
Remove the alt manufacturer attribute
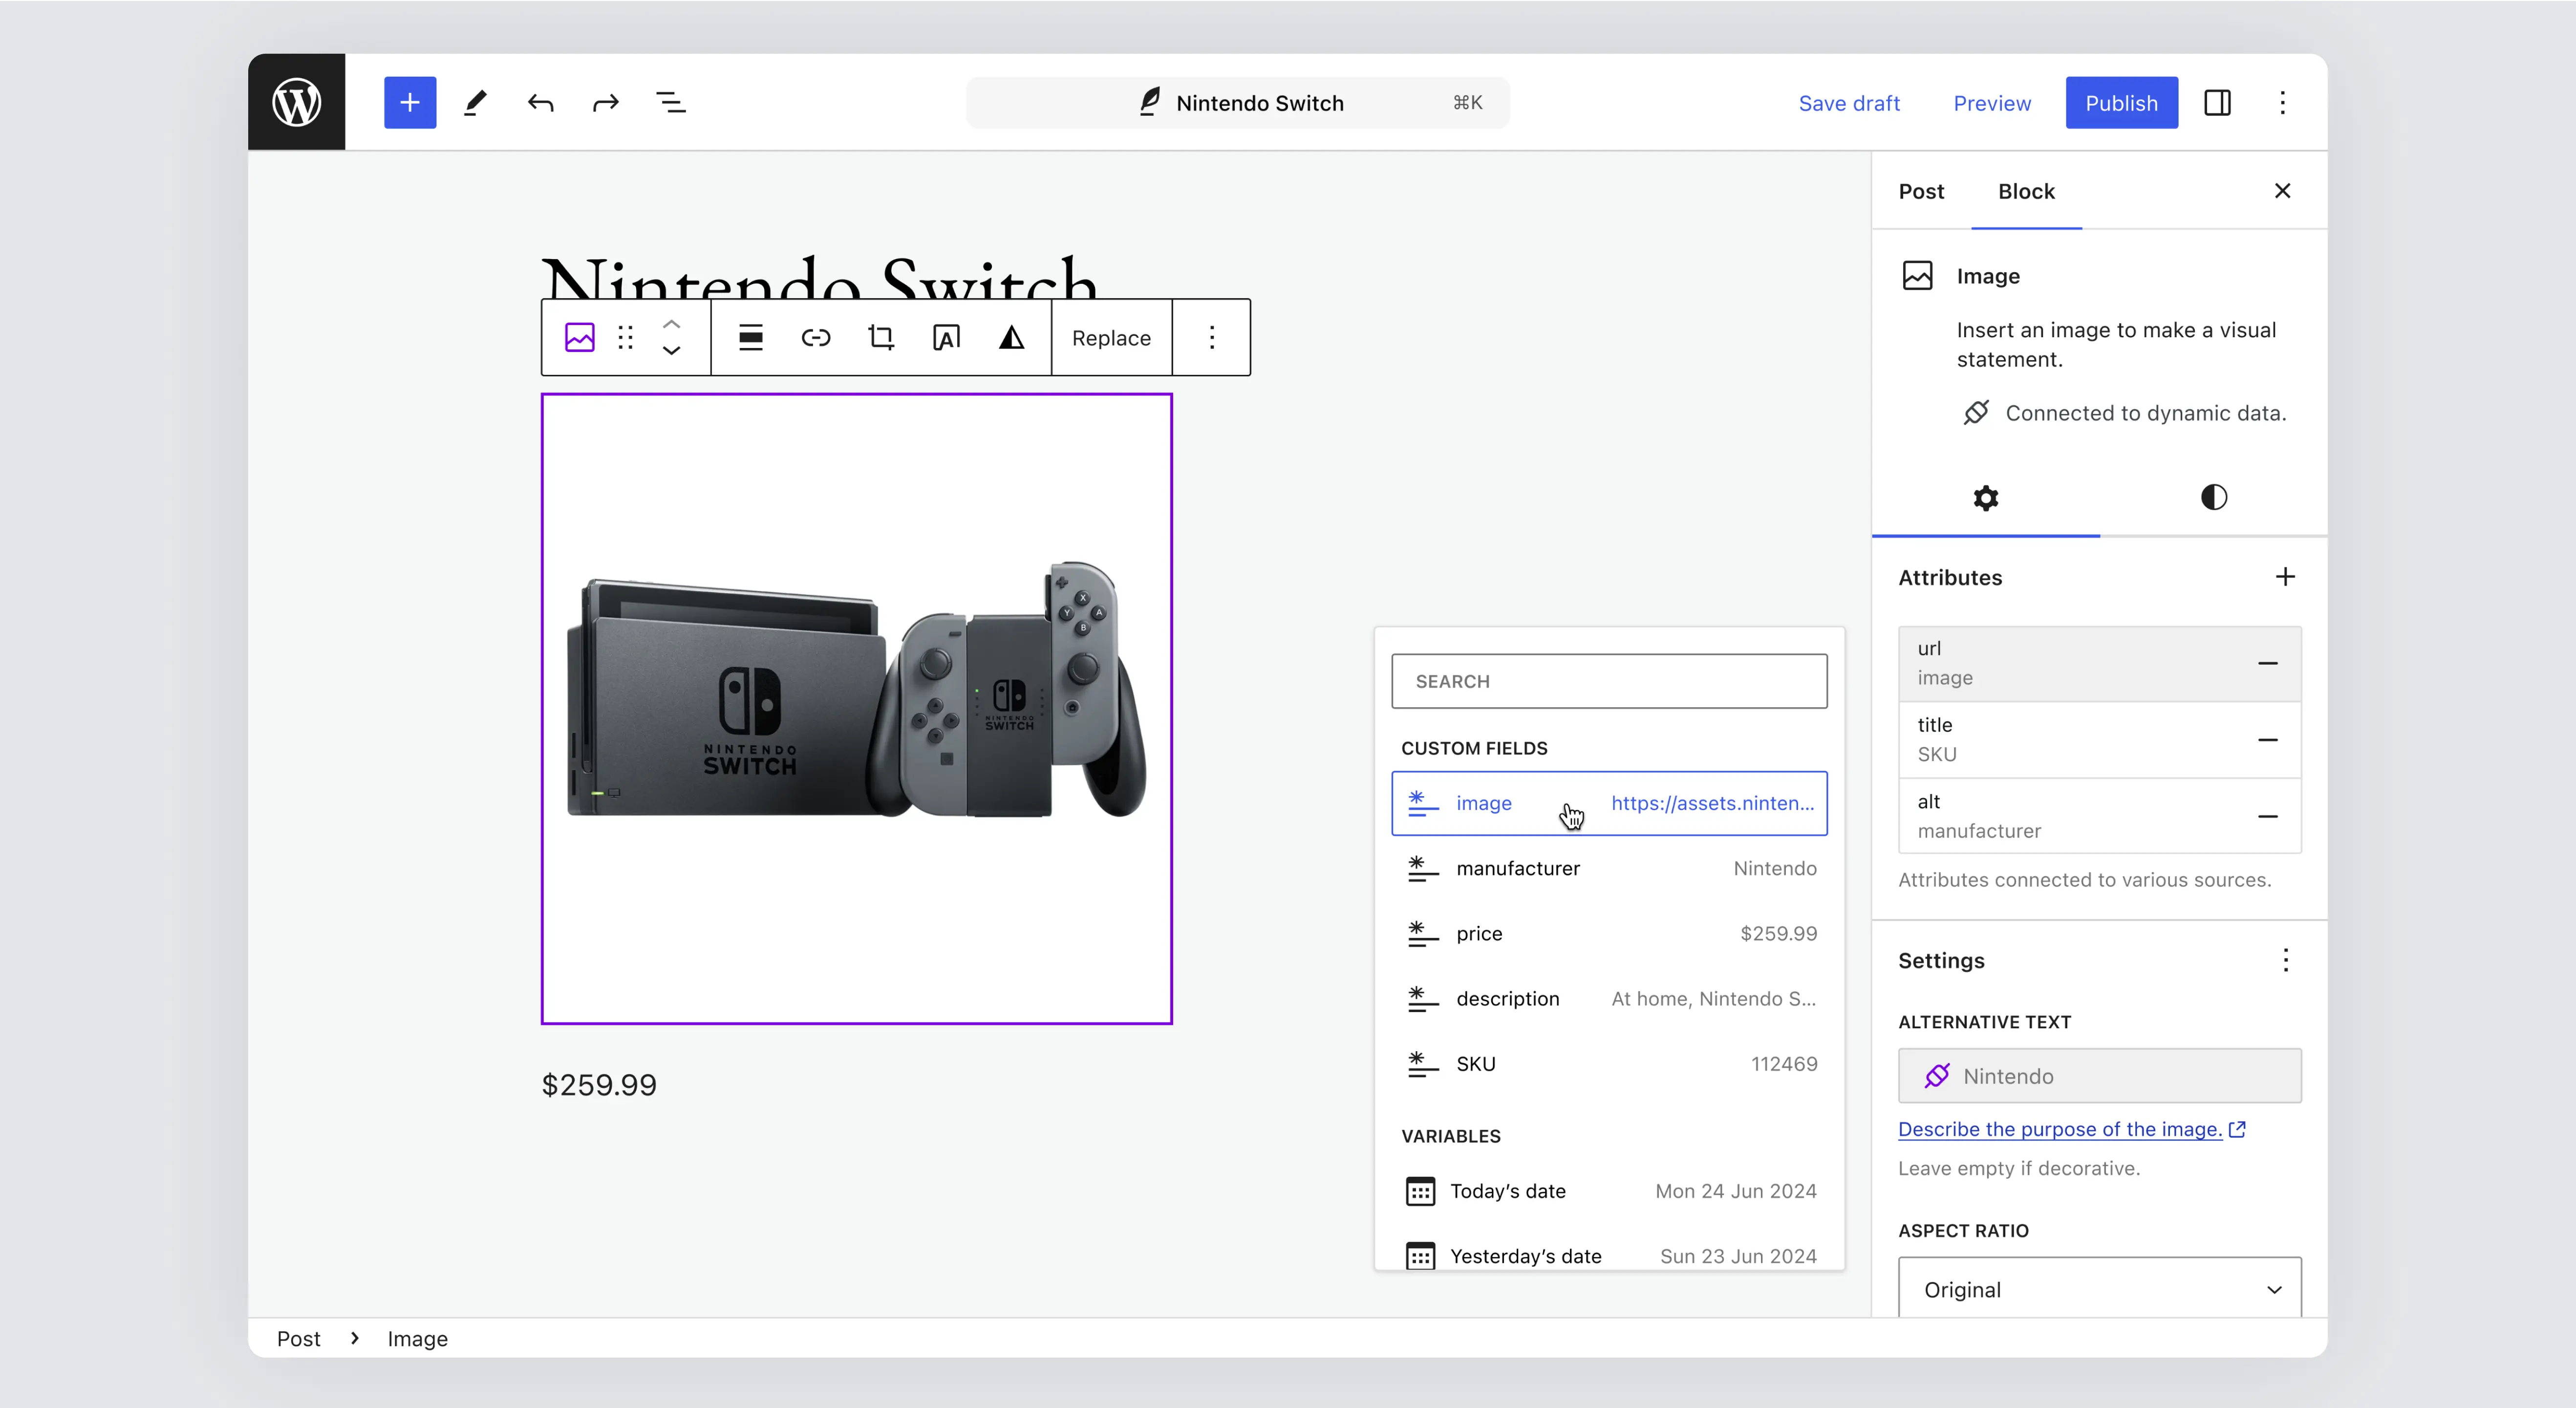[2267, 816]
